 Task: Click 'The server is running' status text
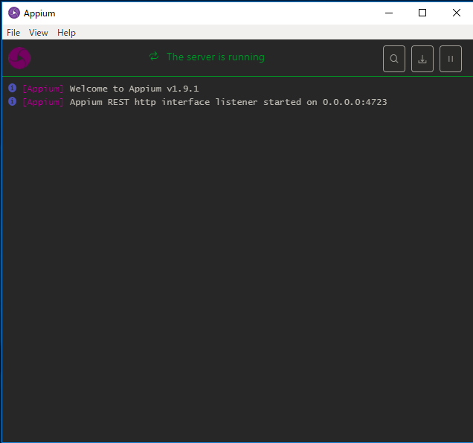coord(216,57)
